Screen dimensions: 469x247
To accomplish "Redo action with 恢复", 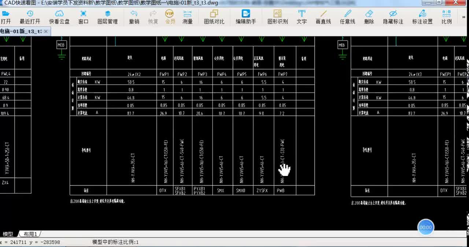I will click(x=153, y=17).
